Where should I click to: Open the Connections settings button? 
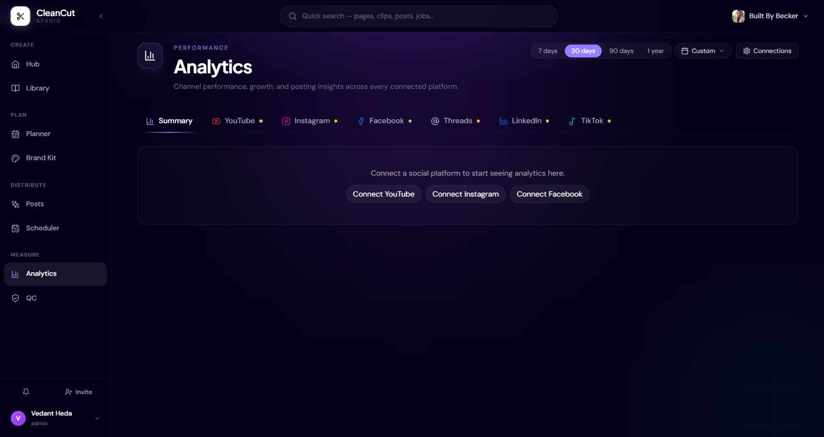[x=767, y=51]
